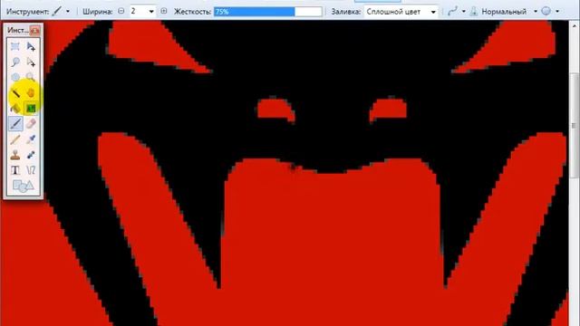Select the Clone Stamp tool
Viewport: 580px width, 326px height.
click(15, 155)
